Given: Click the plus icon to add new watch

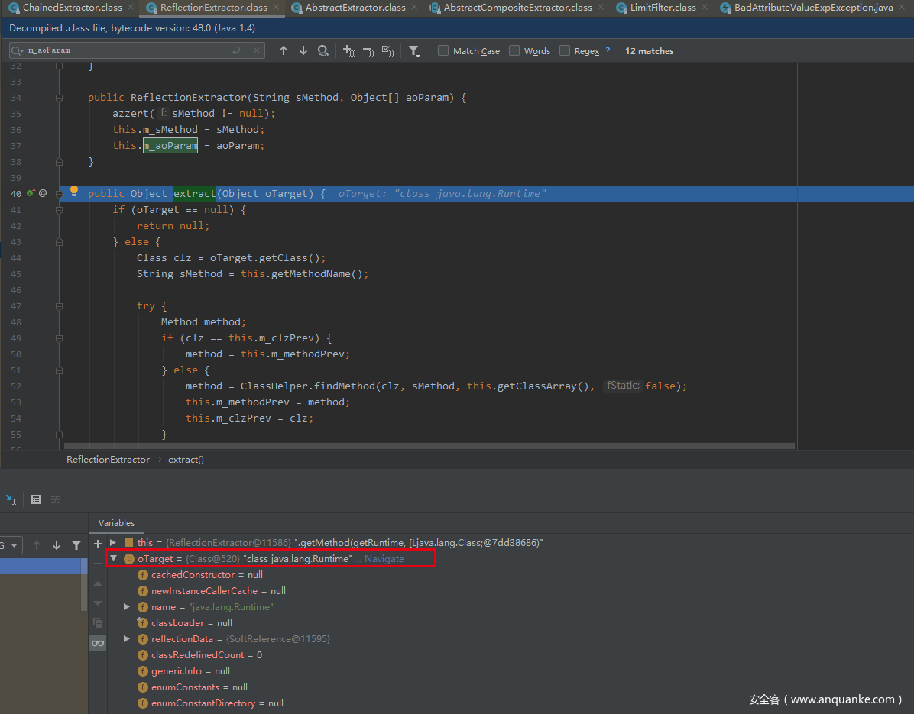Looking at the screenshot, I should point(98,543).
